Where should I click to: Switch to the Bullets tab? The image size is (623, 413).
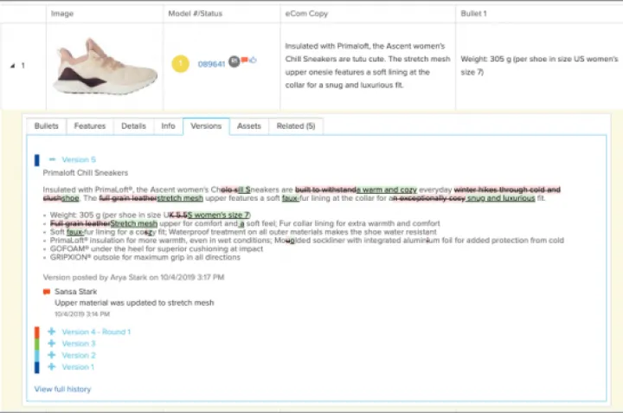click(46, 126)
